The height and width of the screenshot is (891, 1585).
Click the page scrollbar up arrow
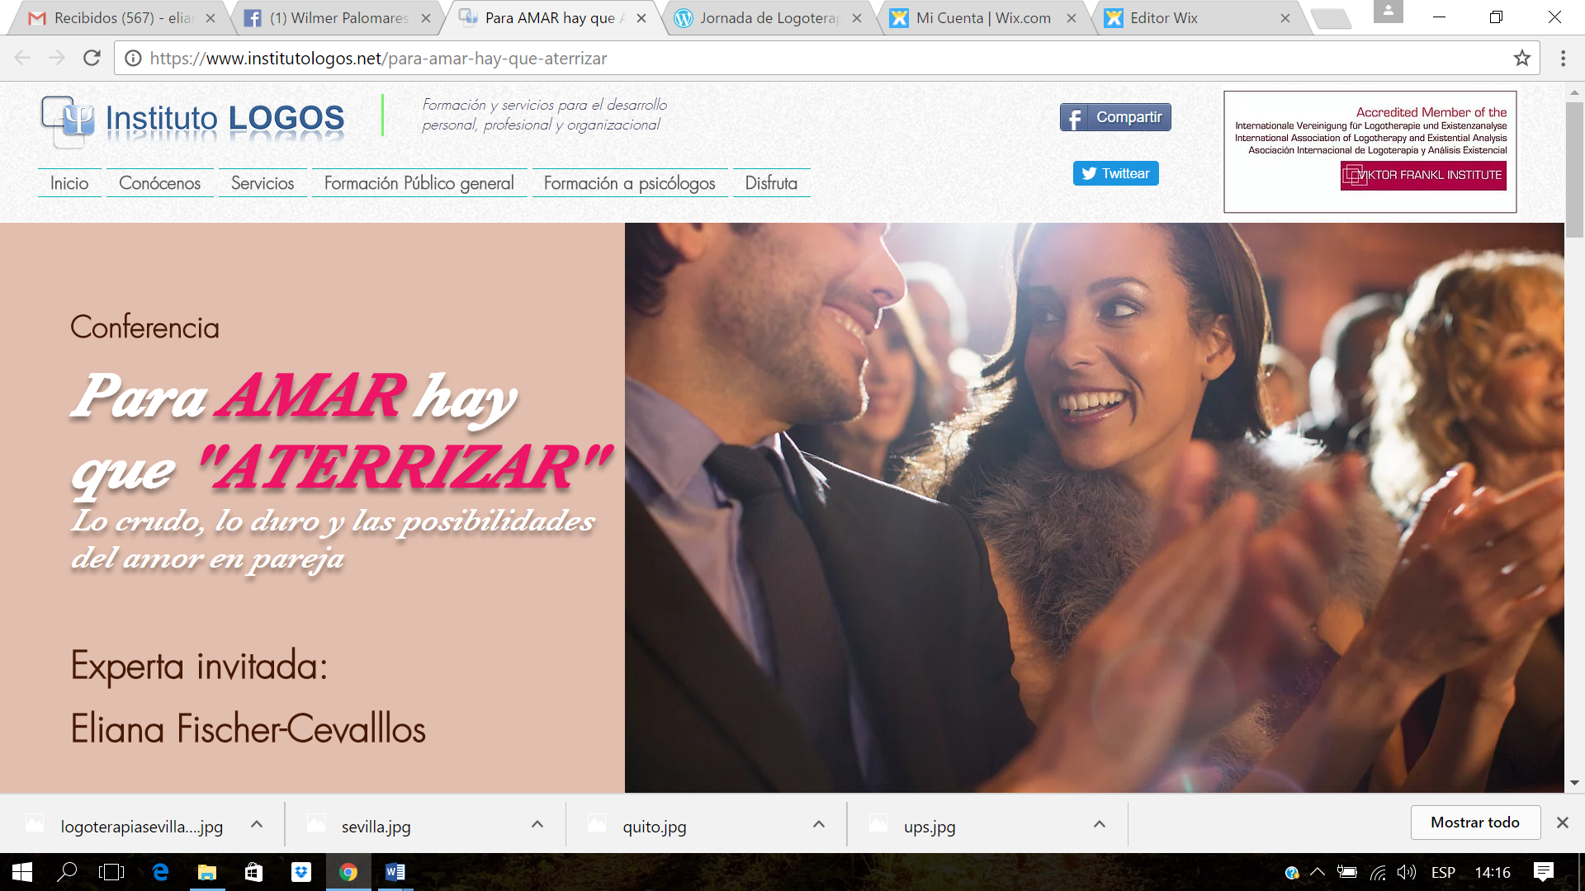click(x=1574, y=92)
